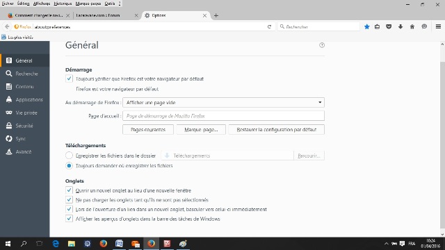The width and height of the screenshot is (445, 250).
Task: Open Les plus visités bookmark
Action: coord(17,37)
